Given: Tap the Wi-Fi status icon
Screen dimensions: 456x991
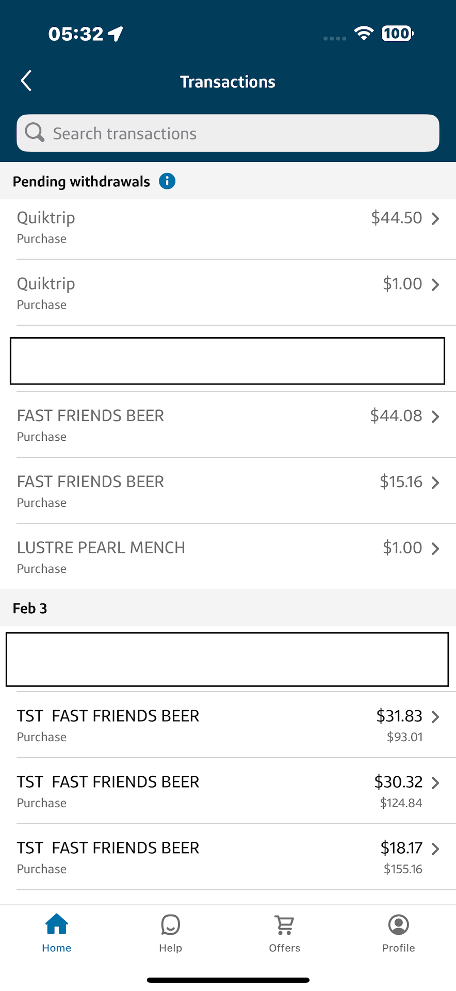Looking at the screenshot, I should click(x=364, y=34).
